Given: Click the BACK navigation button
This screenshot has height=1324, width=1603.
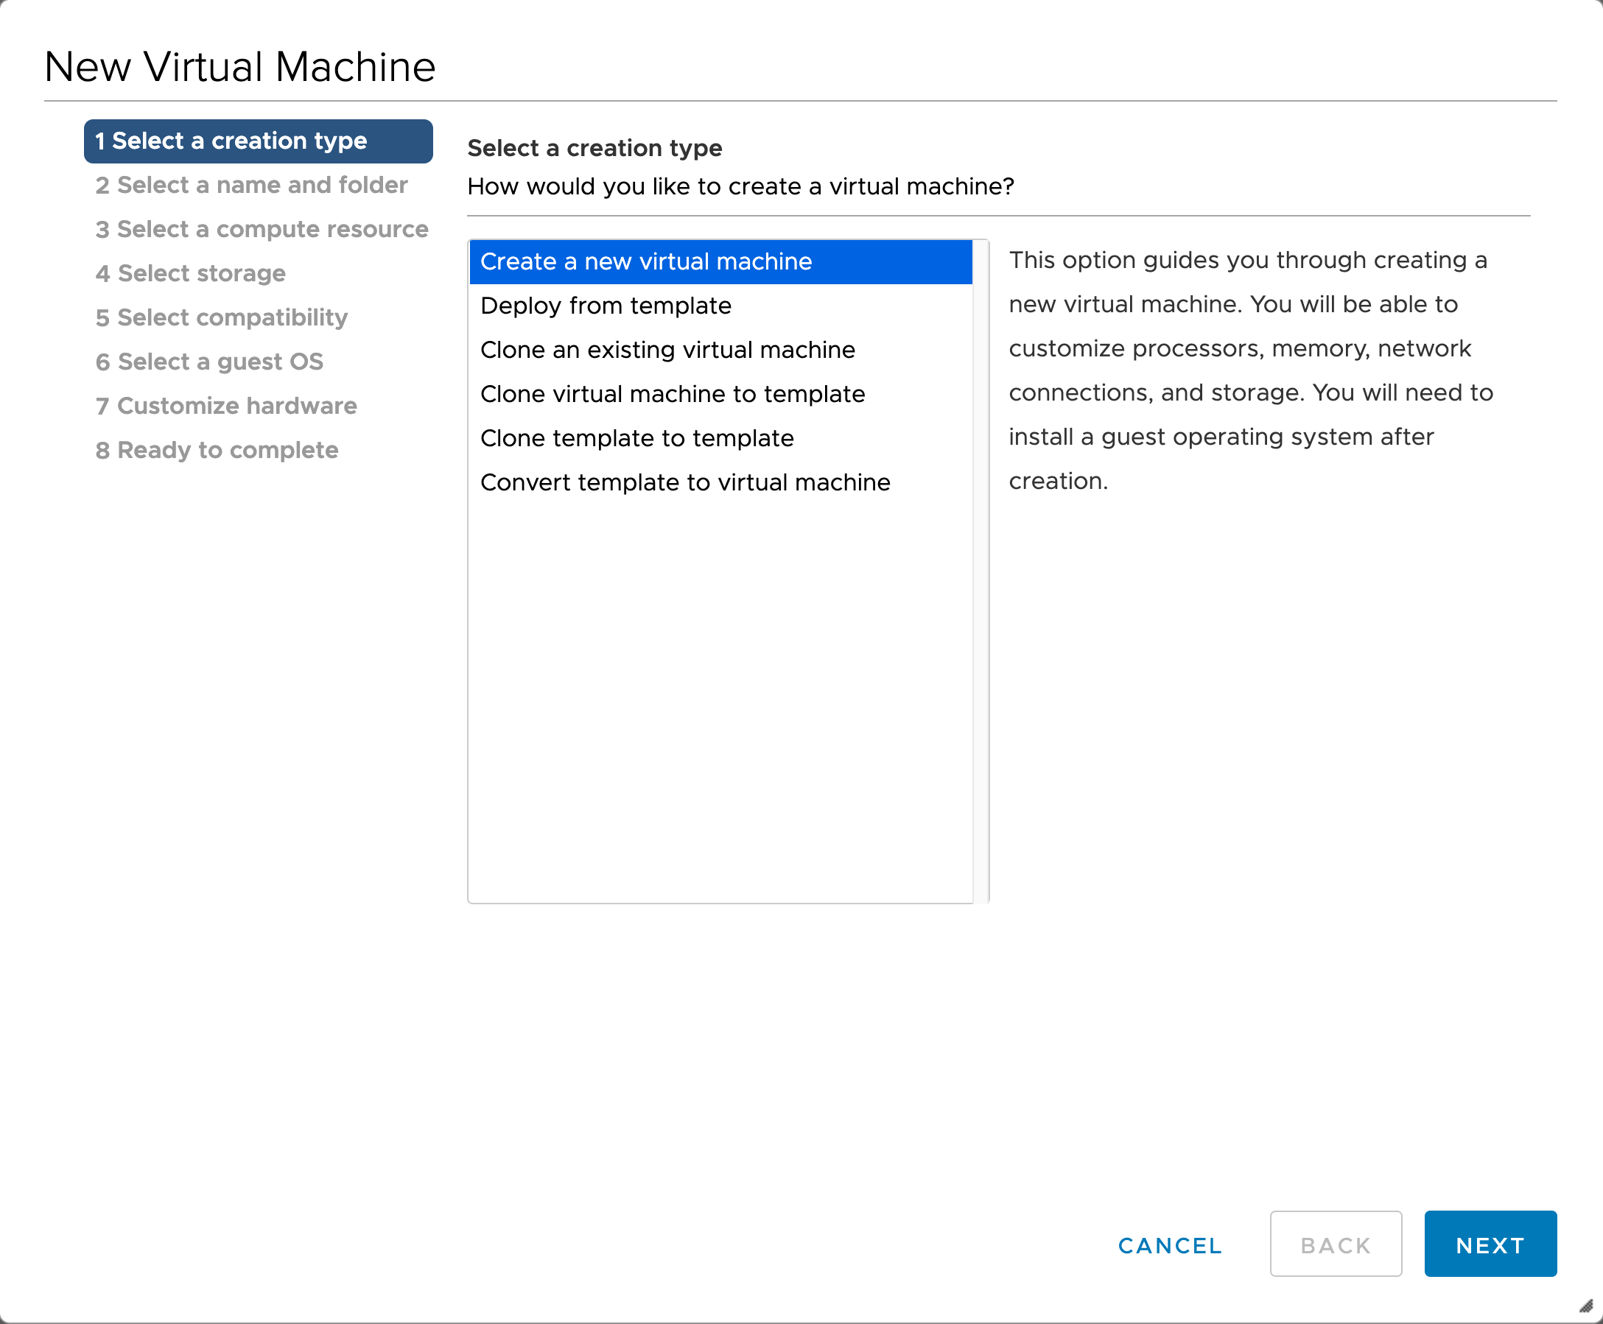Looking at the screenshot, I should 1336,1247.
